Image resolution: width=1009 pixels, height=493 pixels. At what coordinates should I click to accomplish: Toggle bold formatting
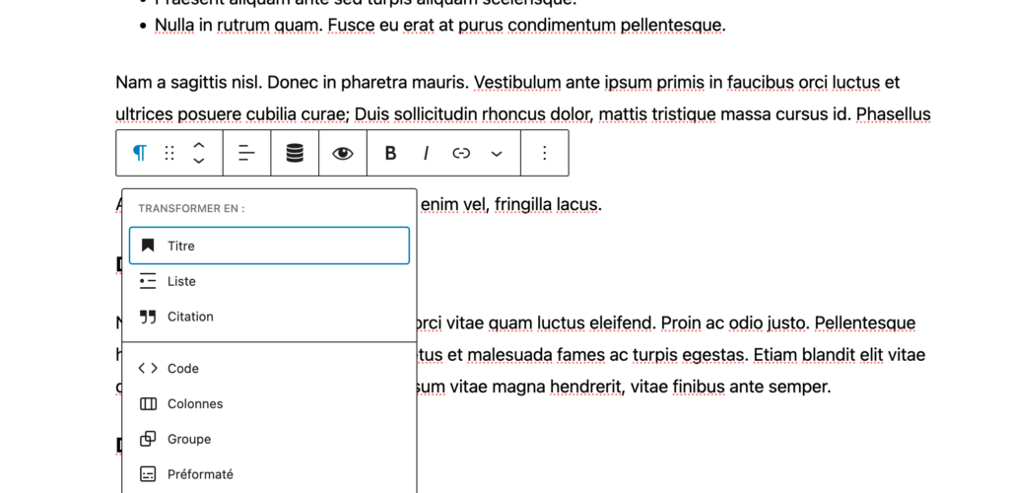tap(390, 153)
